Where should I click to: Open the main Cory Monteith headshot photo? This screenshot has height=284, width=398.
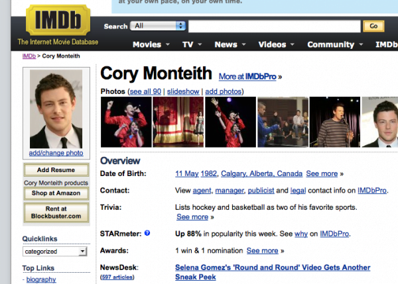56,109
